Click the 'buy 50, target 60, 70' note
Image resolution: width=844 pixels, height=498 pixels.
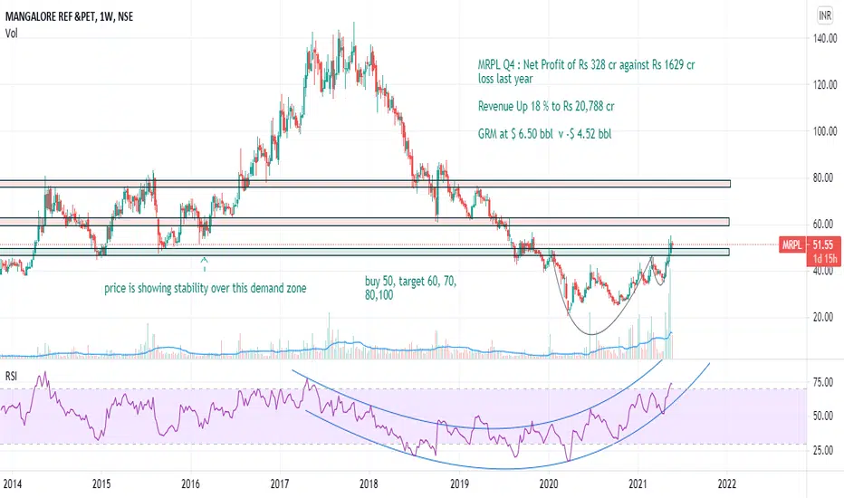coord(411,288)
